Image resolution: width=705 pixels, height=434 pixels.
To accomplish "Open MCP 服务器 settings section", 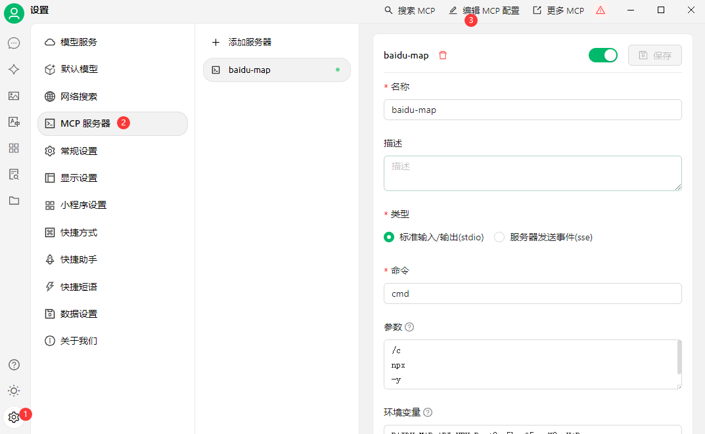I will [x=112, y=123].
